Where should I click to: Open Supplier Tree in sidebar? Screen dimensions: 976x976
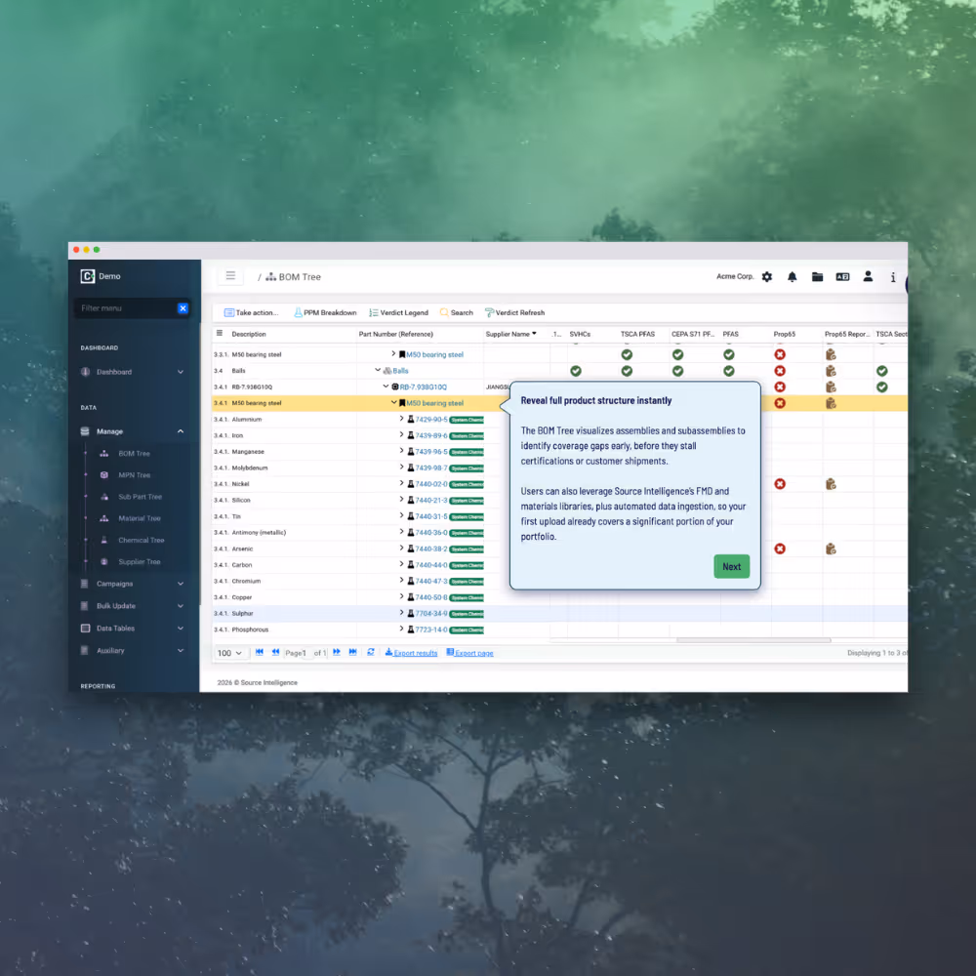[139, 562]
